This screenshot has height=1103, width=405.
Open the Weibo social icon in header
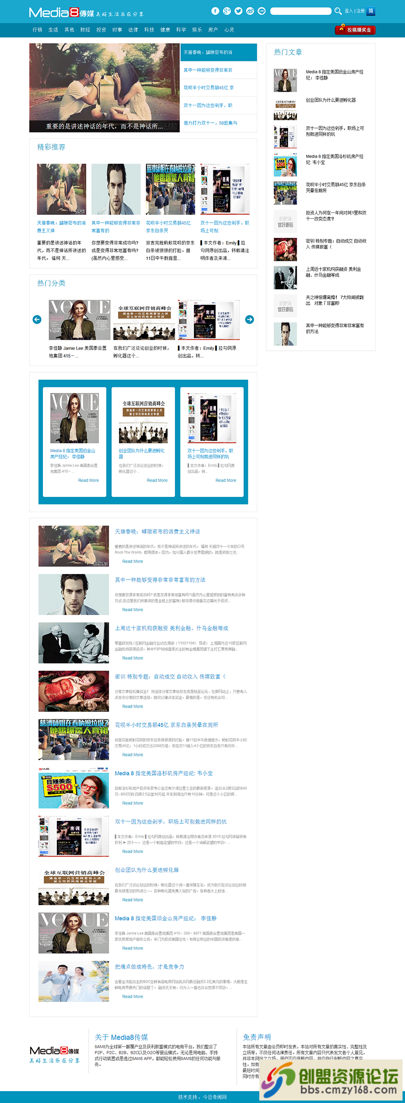250,11
